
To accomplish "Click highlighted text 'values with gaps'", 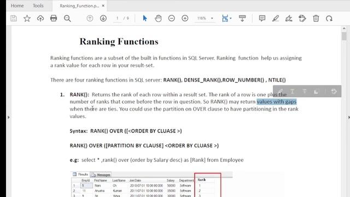I will tap(277, 102).
